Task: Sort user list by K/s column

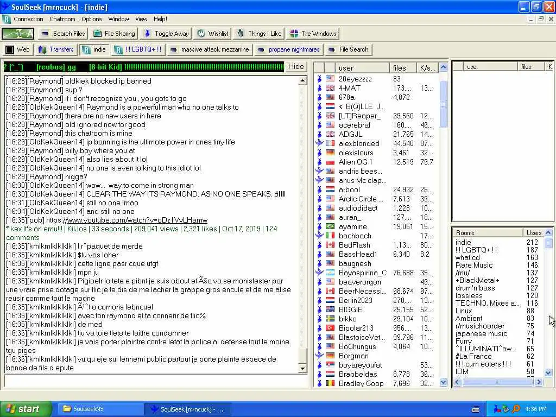Action: pyautogui.click(x=428, y=68)
